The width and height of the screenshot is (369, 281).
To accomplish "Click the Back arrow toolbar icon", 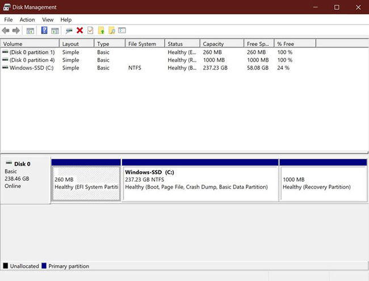I will 6,31.
